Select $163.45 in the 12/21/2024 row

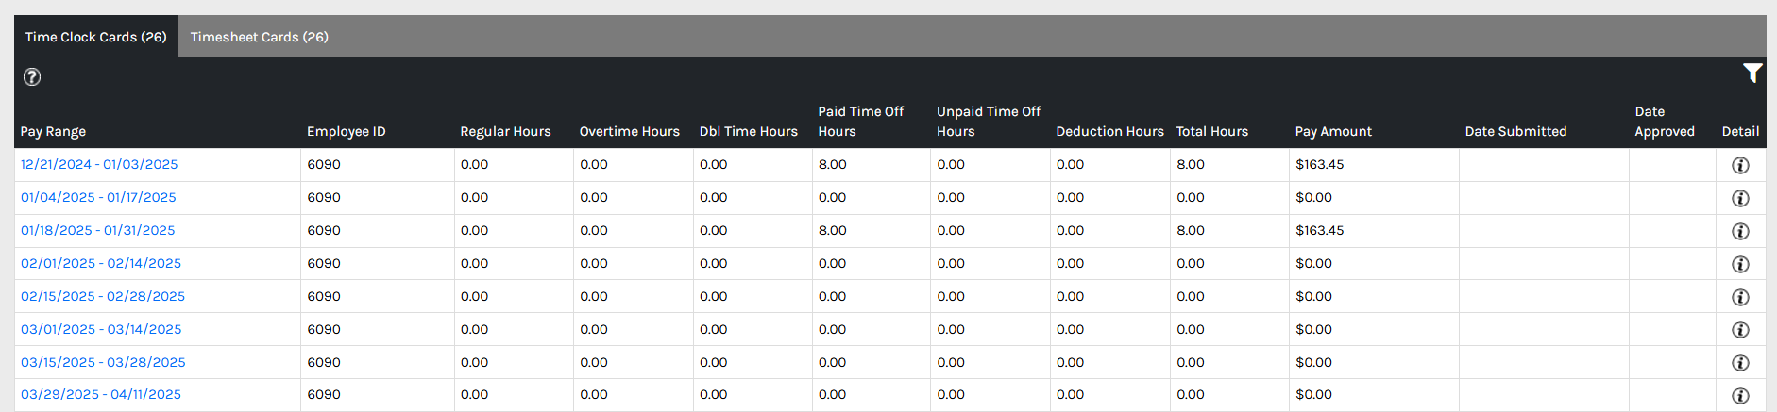coord(1320,164)
